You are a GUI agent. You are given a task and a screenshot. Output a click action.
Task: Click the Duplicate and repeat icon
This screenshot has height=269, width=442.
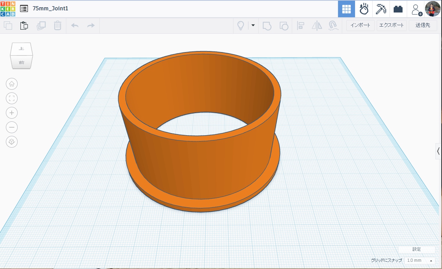point(41,26)
